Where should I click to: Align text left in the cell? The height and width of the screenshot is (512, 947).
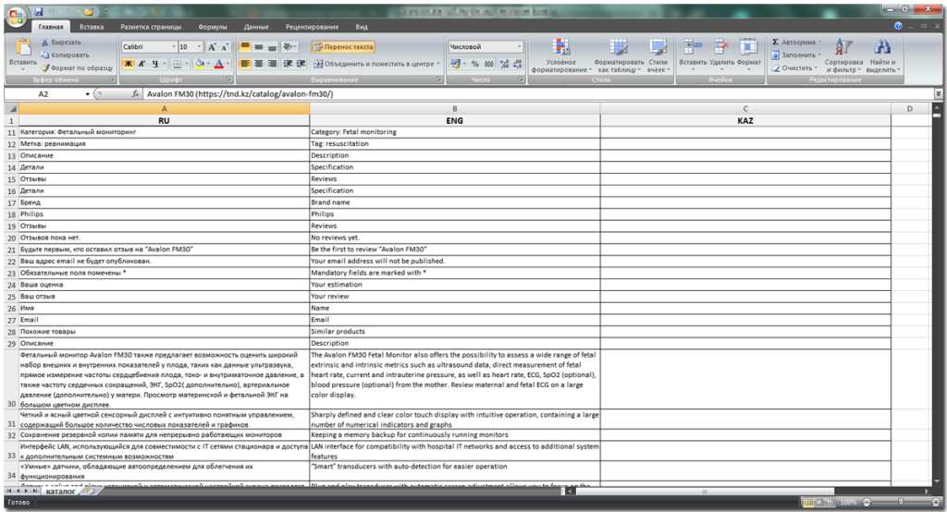(245, 64)
